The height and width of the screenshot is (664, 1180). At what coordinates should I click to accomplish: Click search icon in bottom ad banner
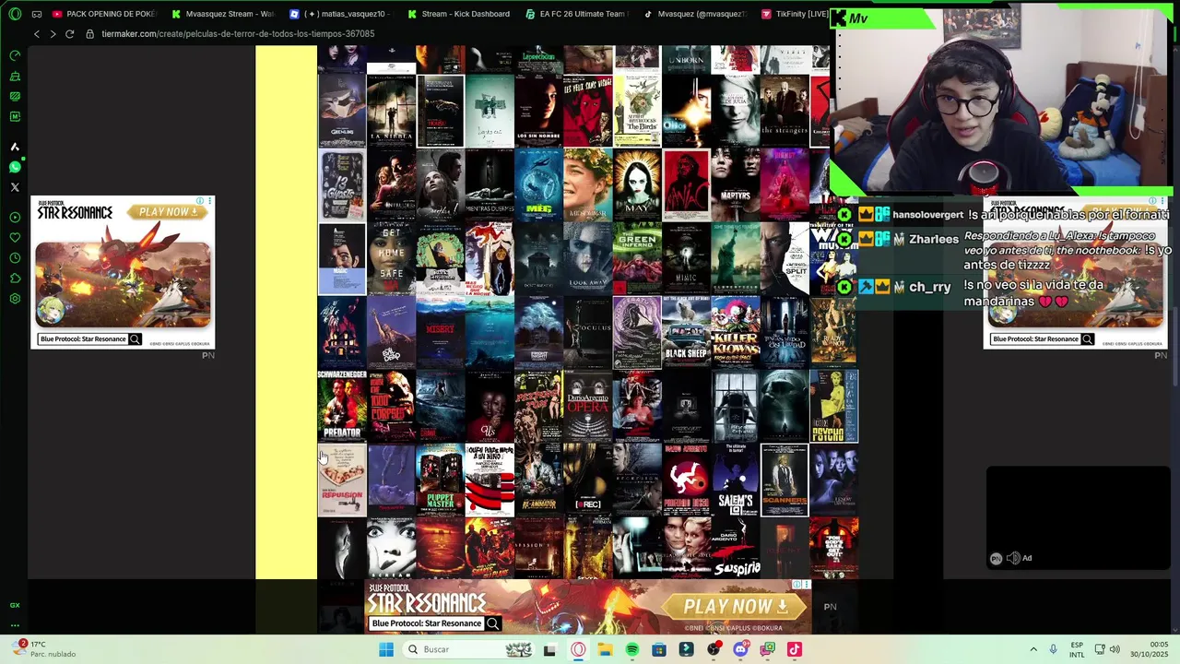pyautogui.click(x=493, y=623)
